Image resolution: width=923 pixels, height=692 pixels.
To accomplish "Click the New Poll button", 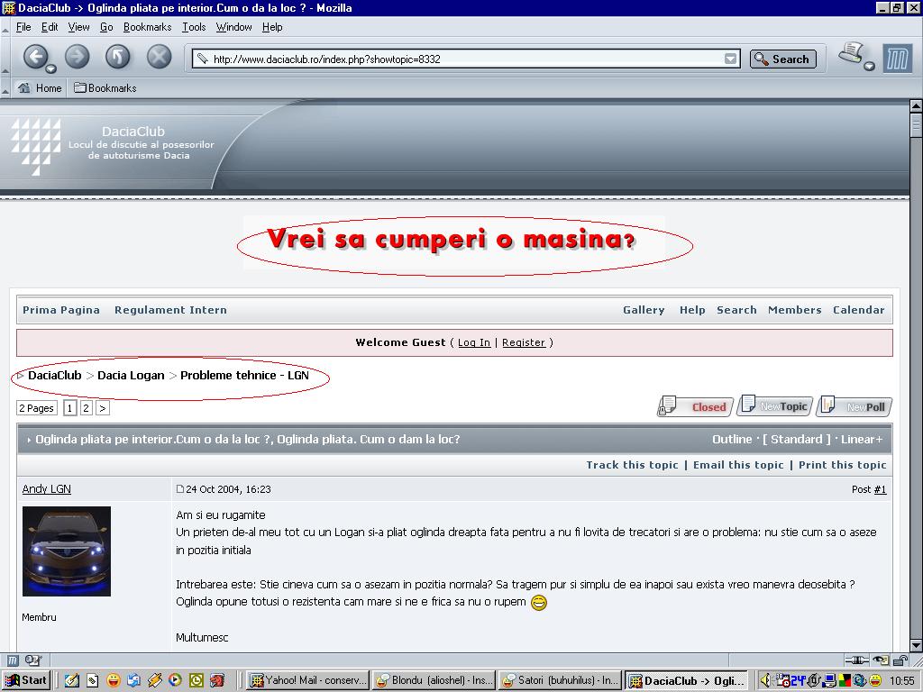I will (x=854, y=407).
